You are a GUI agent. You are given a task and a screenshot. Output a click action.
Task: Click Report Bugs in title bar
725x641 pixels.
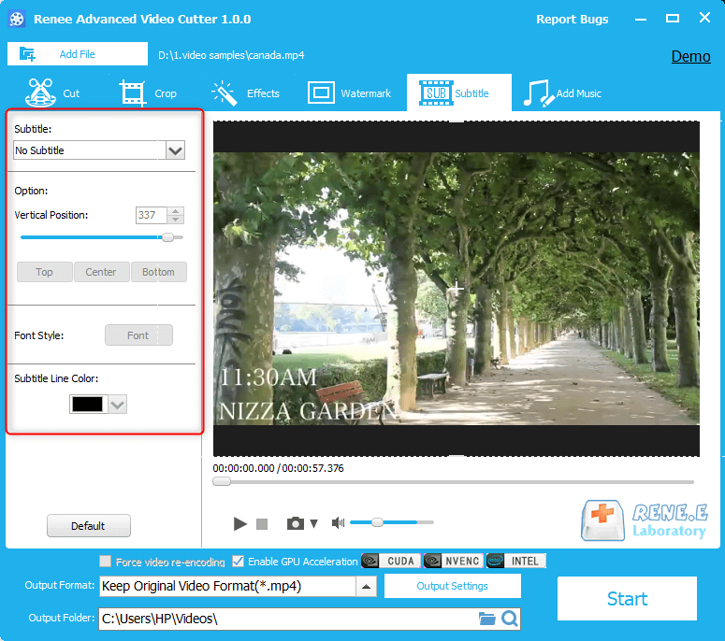tap(572, 19)
